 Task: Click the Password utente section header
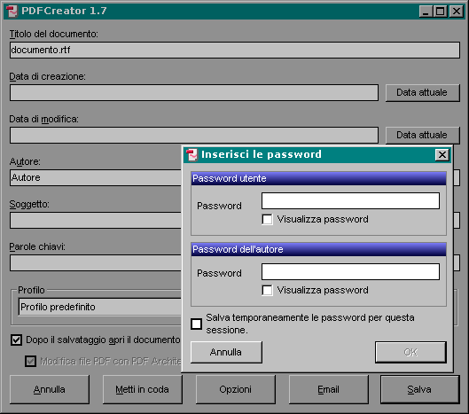pyautogui.click(x=318, y=178)
